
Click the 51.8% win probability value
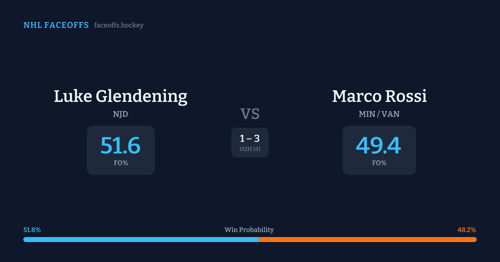pyautogui.click(x=32, y=230)
